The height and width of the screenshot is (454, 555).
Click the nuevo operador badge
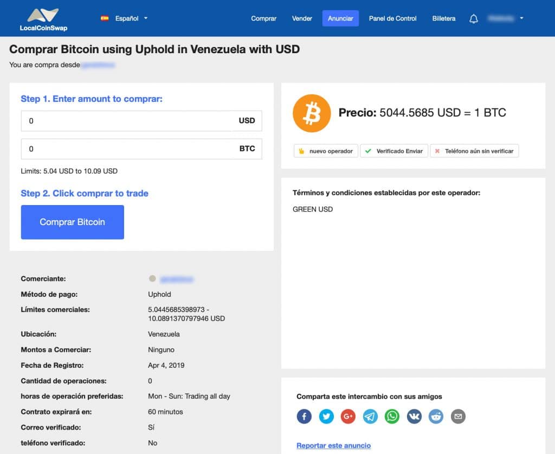326,151
